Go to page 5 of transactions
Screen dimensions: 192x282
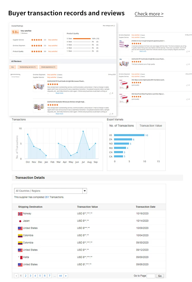(40, 276)
